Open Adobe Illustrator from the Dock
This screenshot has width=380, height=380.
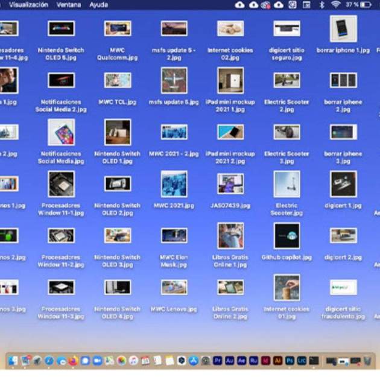tap(278, 361)
